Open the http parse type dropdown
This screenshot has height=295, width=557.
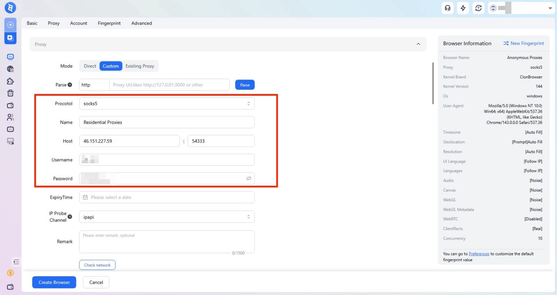94,85
